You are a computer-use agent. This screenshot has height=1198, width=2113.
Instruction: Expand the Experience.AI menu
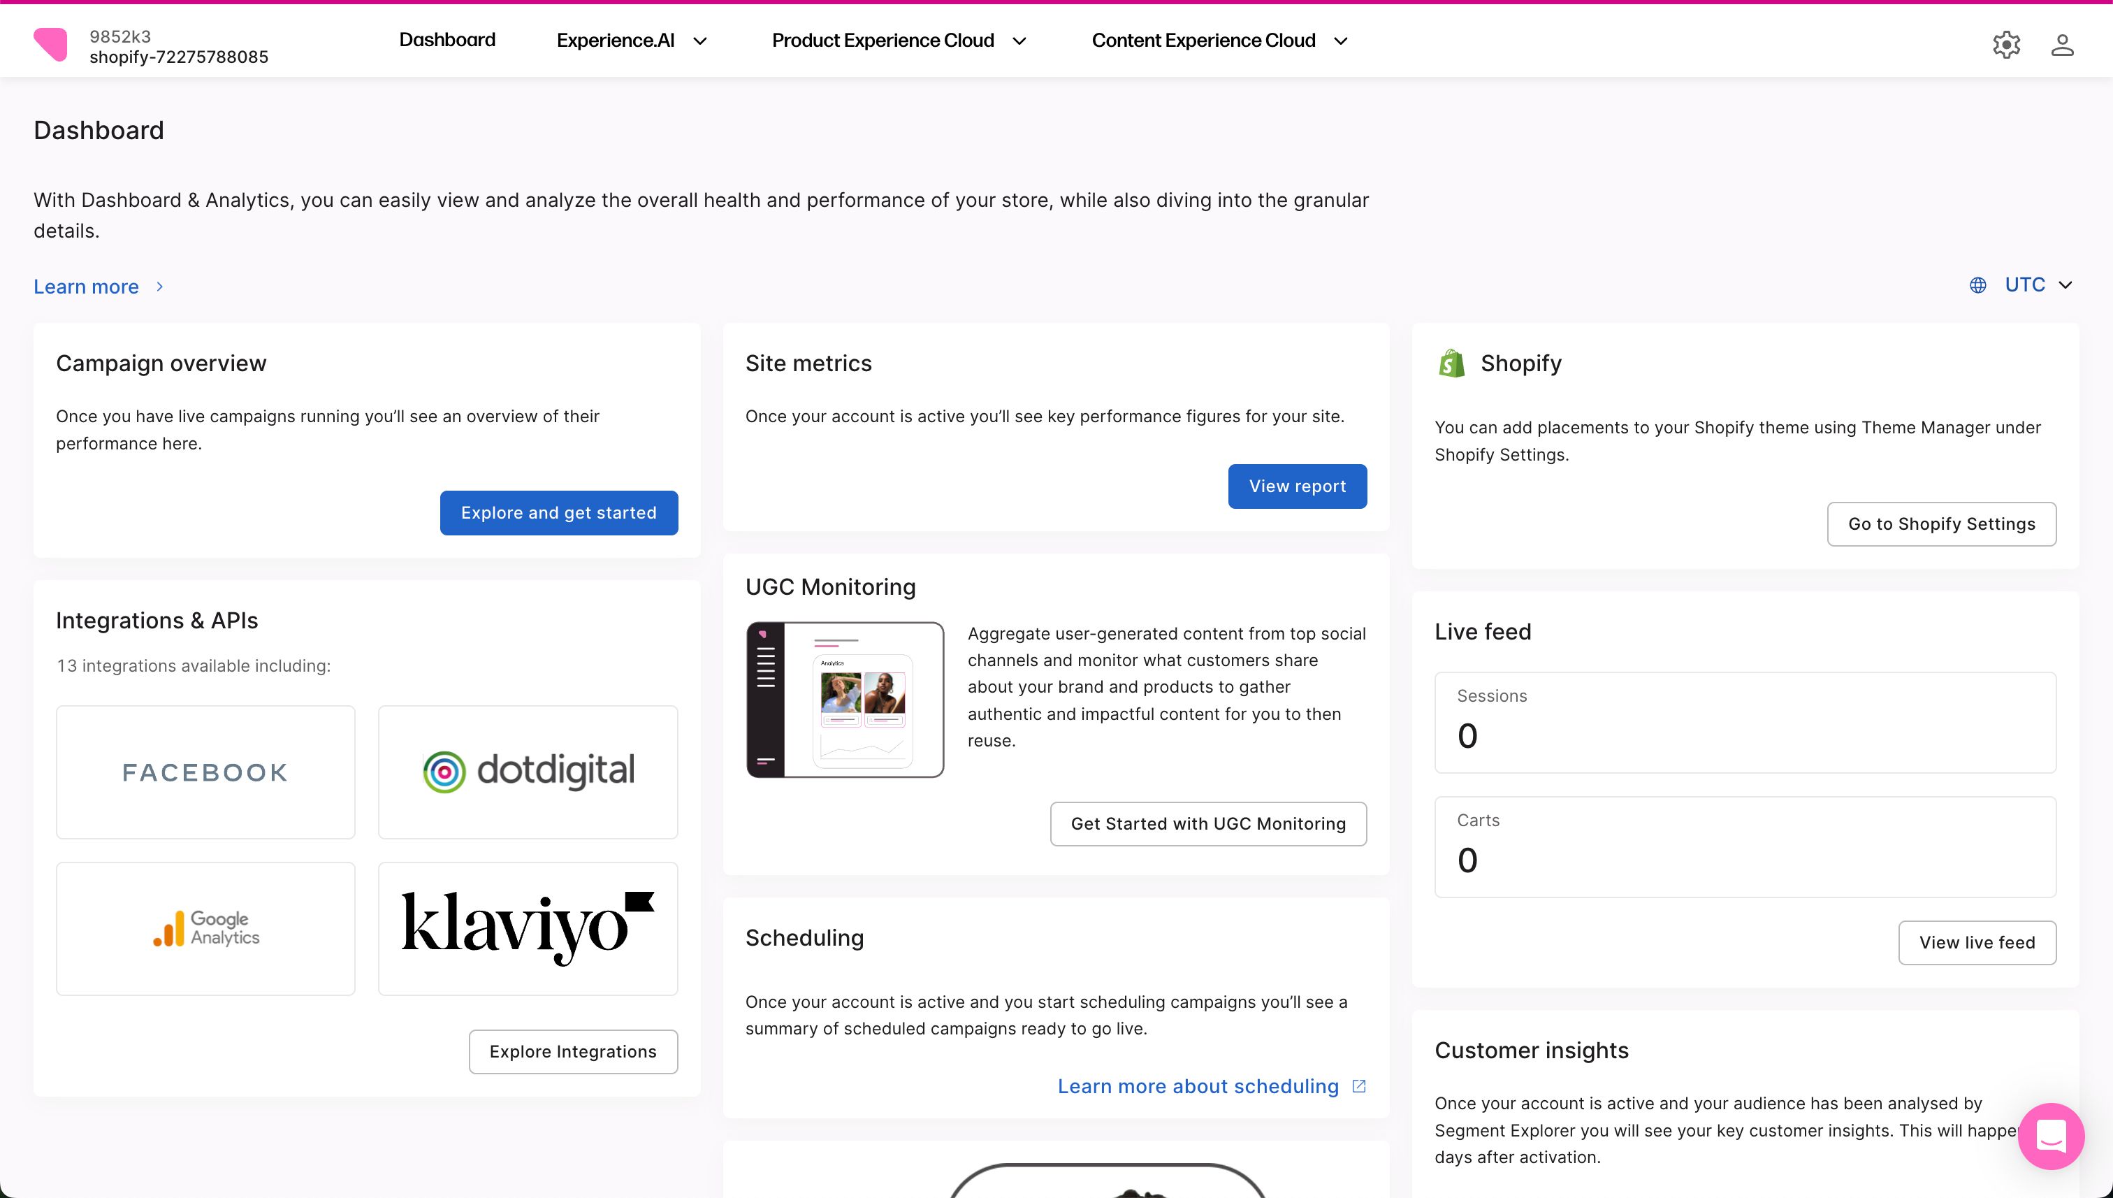pos(632,41)
